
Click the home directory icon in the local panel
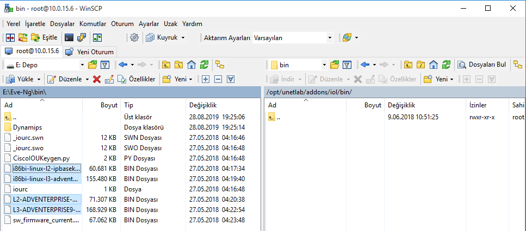[191, 65]
